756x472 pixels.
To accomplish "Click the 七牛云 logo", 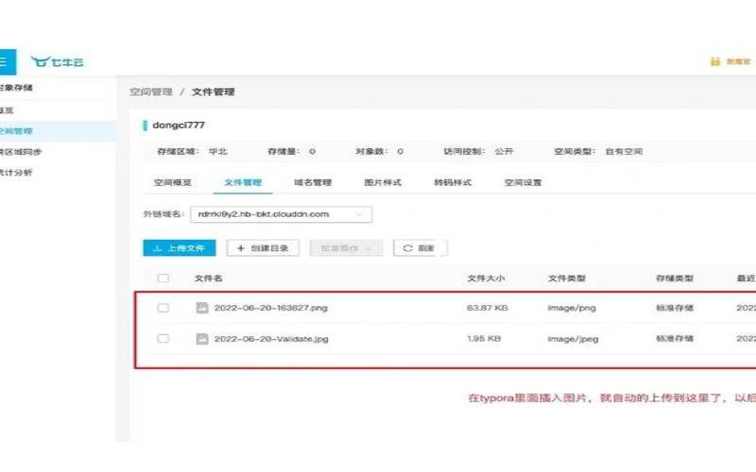I will pos(57,61).
